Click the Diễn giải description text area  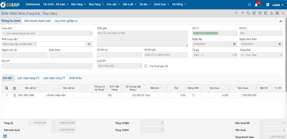click(142, 38)
